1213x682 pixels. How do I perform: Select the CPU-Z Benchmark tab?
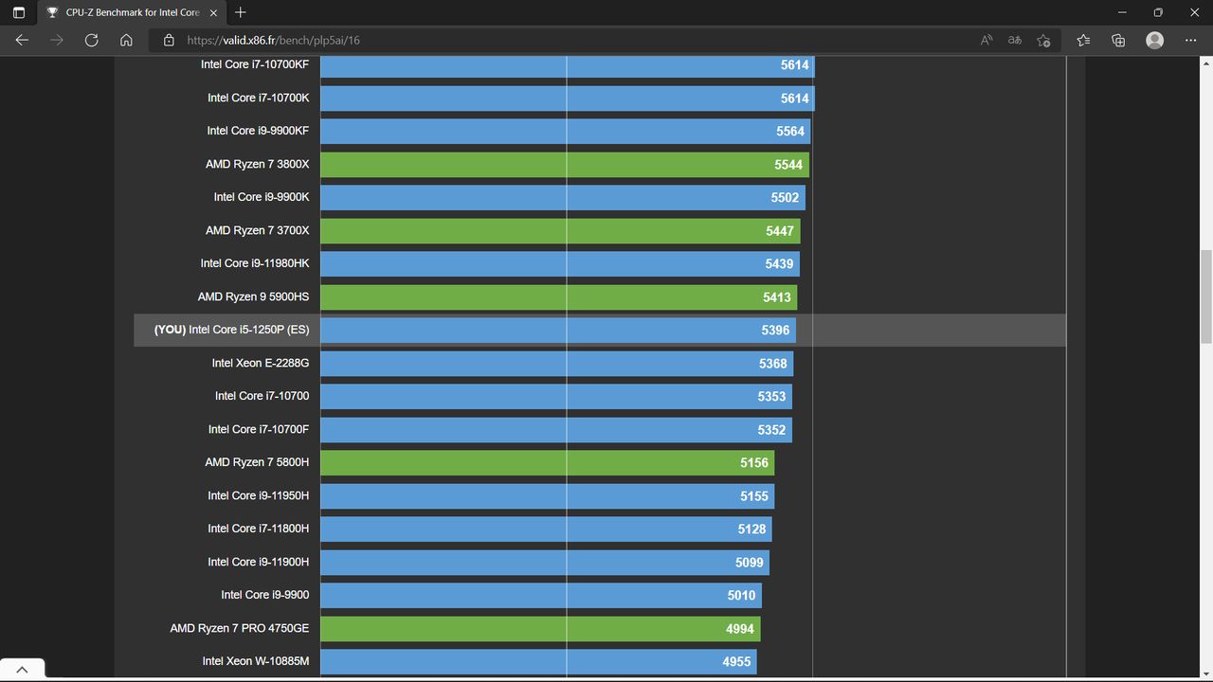(132, 12)
